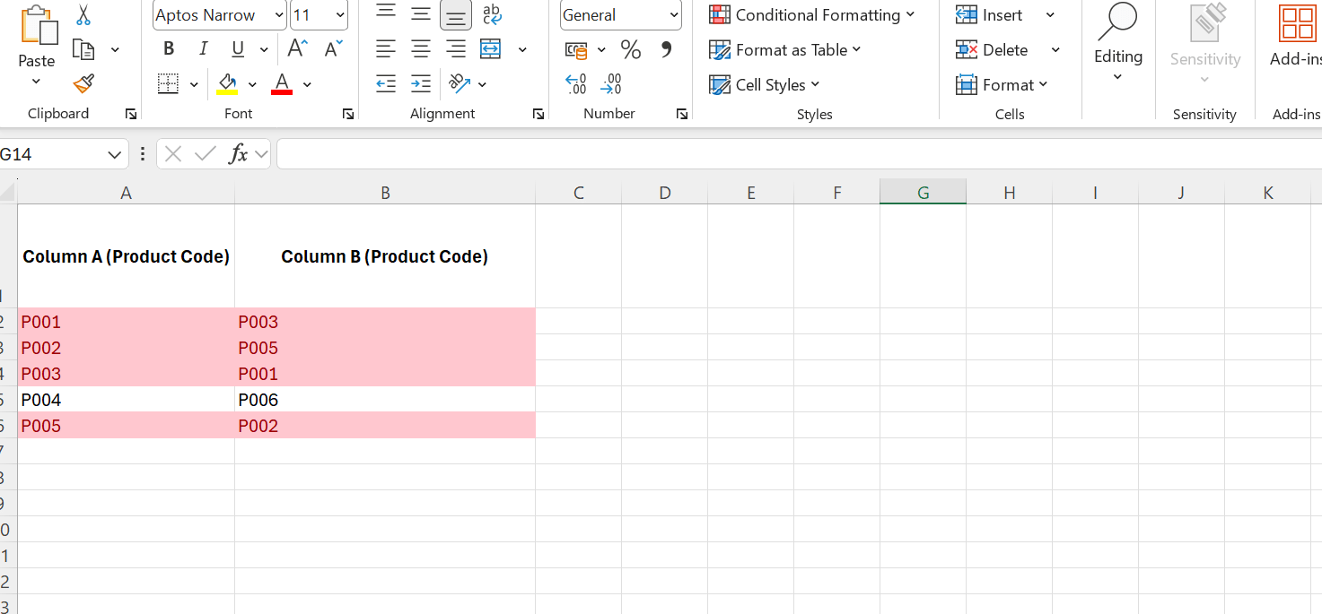This screenshot has width=1322, height=614.
Task: Apply Percent Style to selection
Action: coord(630,49)
